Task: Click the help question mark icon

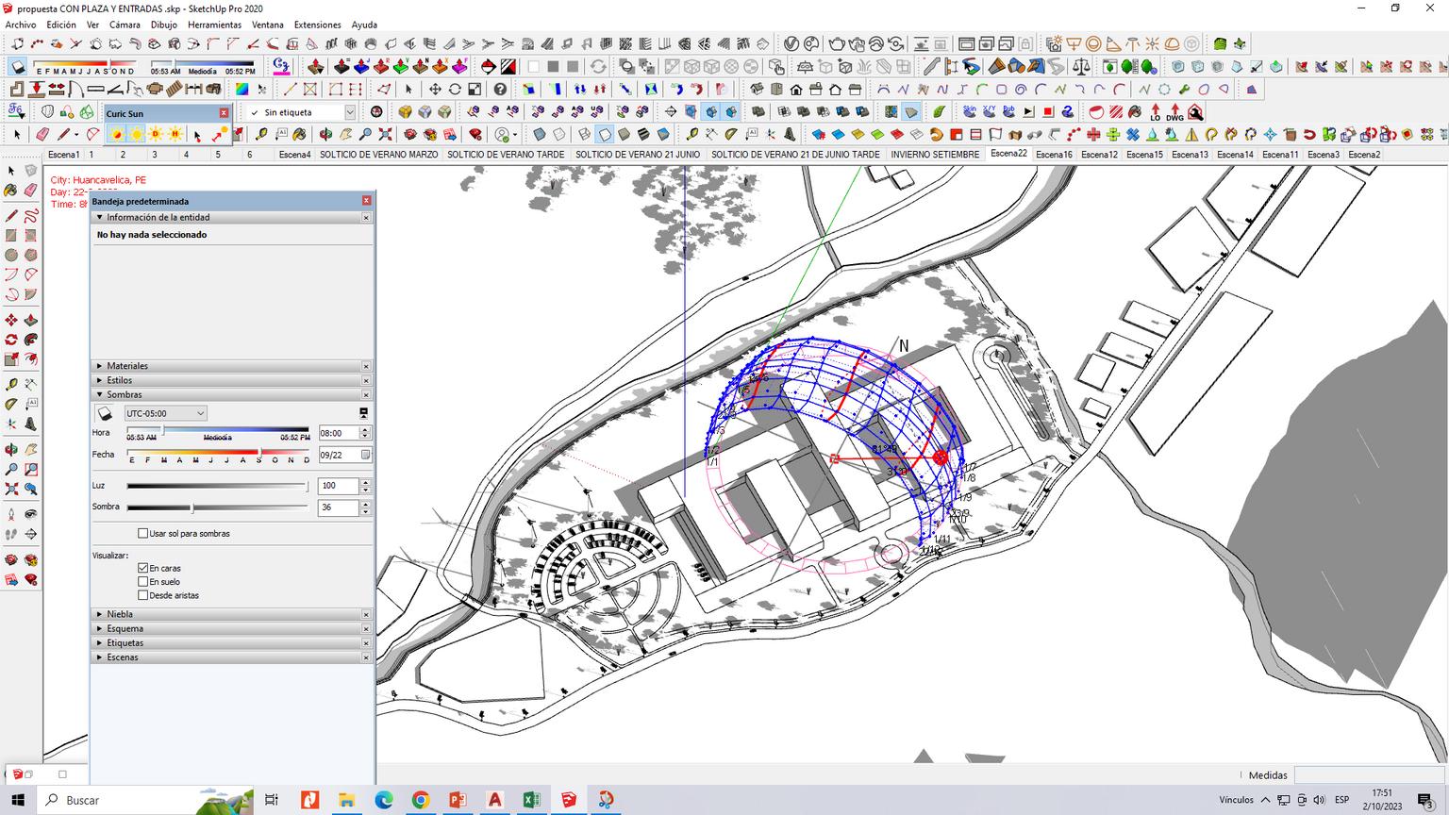Action: tap(500, 89)
